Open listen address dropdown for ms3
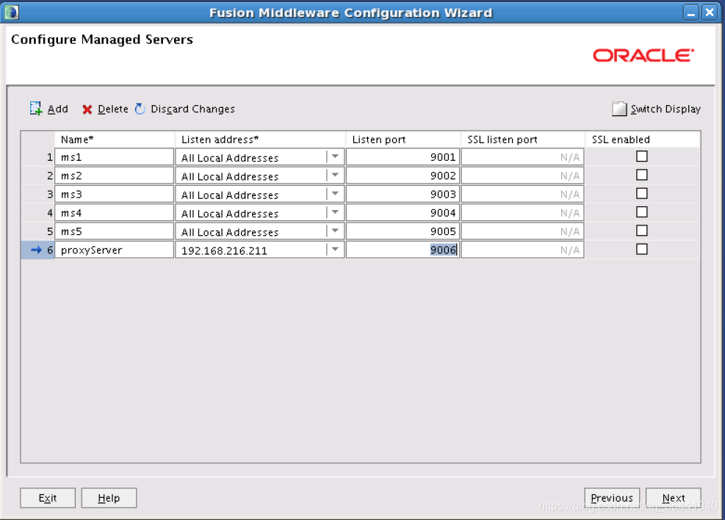This screenshot has width=725, height=520. pyautogui.click(x=335, y=194)
